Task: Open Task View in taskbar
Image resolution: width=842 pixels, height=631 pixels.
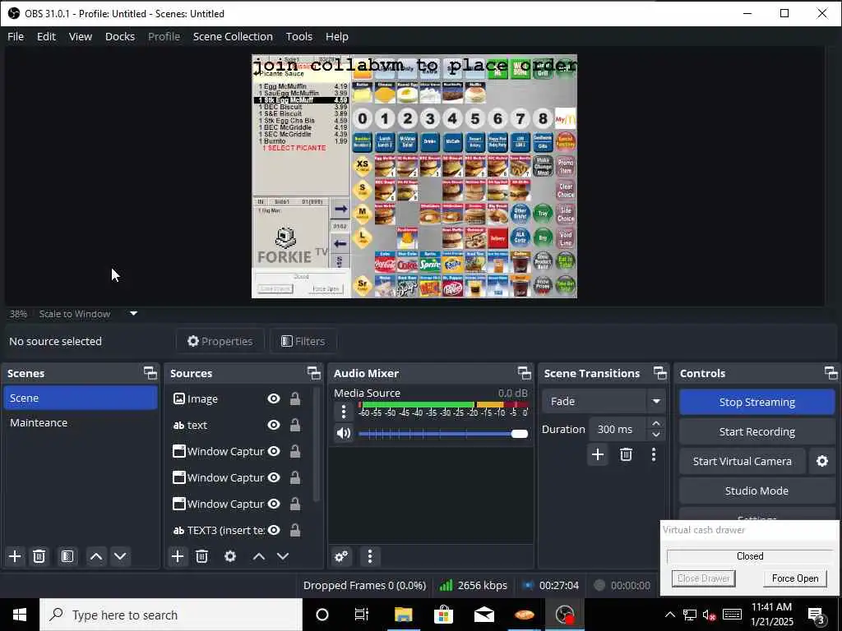Action: [x=362, y=615]
